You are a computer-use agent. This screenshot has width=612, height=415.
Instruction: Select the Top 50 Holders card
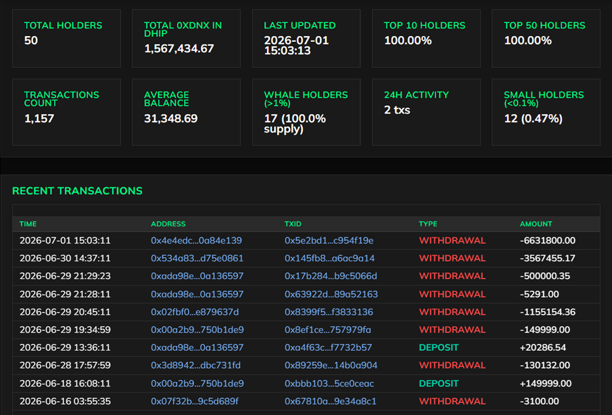pyautogui.click(x=546, y=39)
